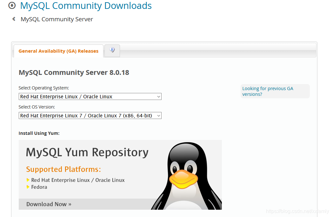332x217 pixels.
Task: Open the Select OS Version dropdown
Action: [90, 115]
